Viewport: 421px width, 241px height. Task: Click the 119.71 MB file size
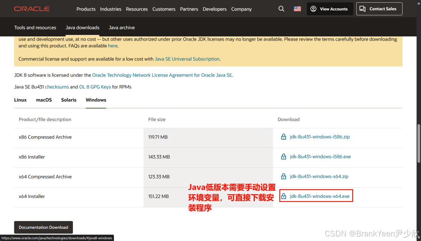(158, 137)
